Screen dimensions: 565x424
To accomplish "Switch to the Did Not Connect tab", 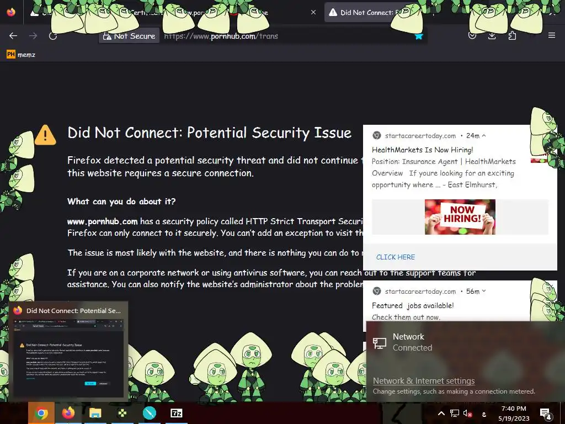I will coord(367,12).
